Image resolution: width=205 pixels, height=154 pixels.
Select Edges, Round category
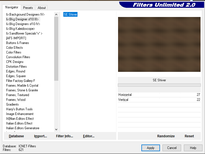tap(16, 71)
